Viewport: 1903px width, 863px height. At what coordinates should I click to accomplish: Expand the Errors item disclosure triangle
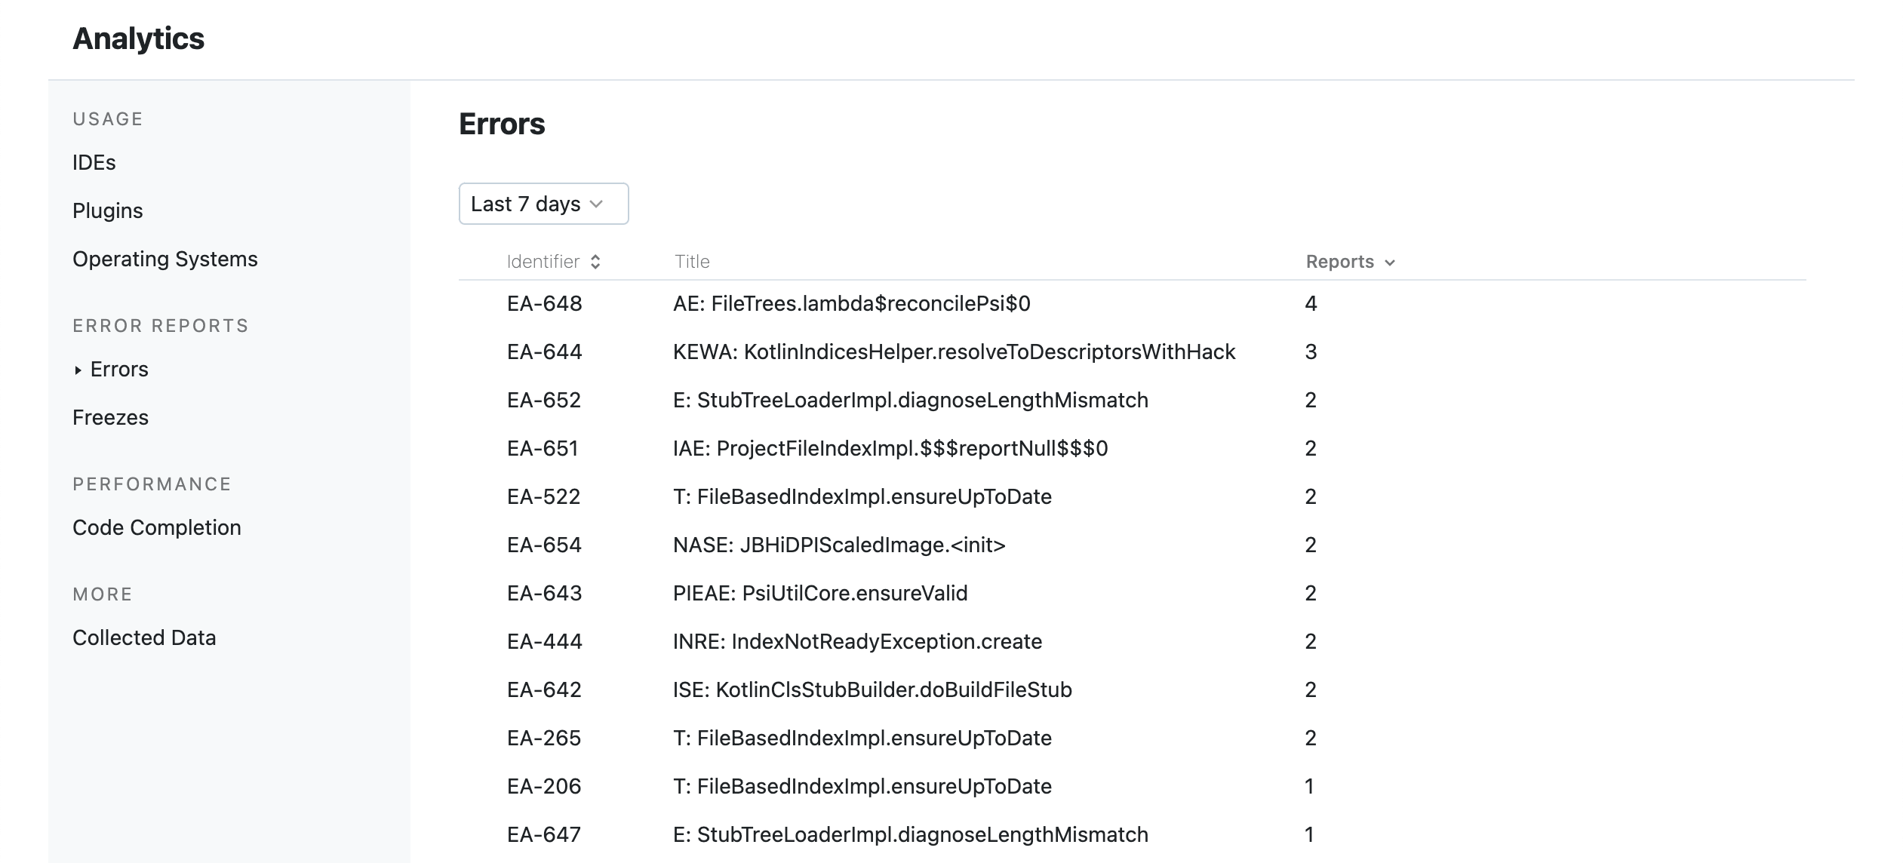78,369
